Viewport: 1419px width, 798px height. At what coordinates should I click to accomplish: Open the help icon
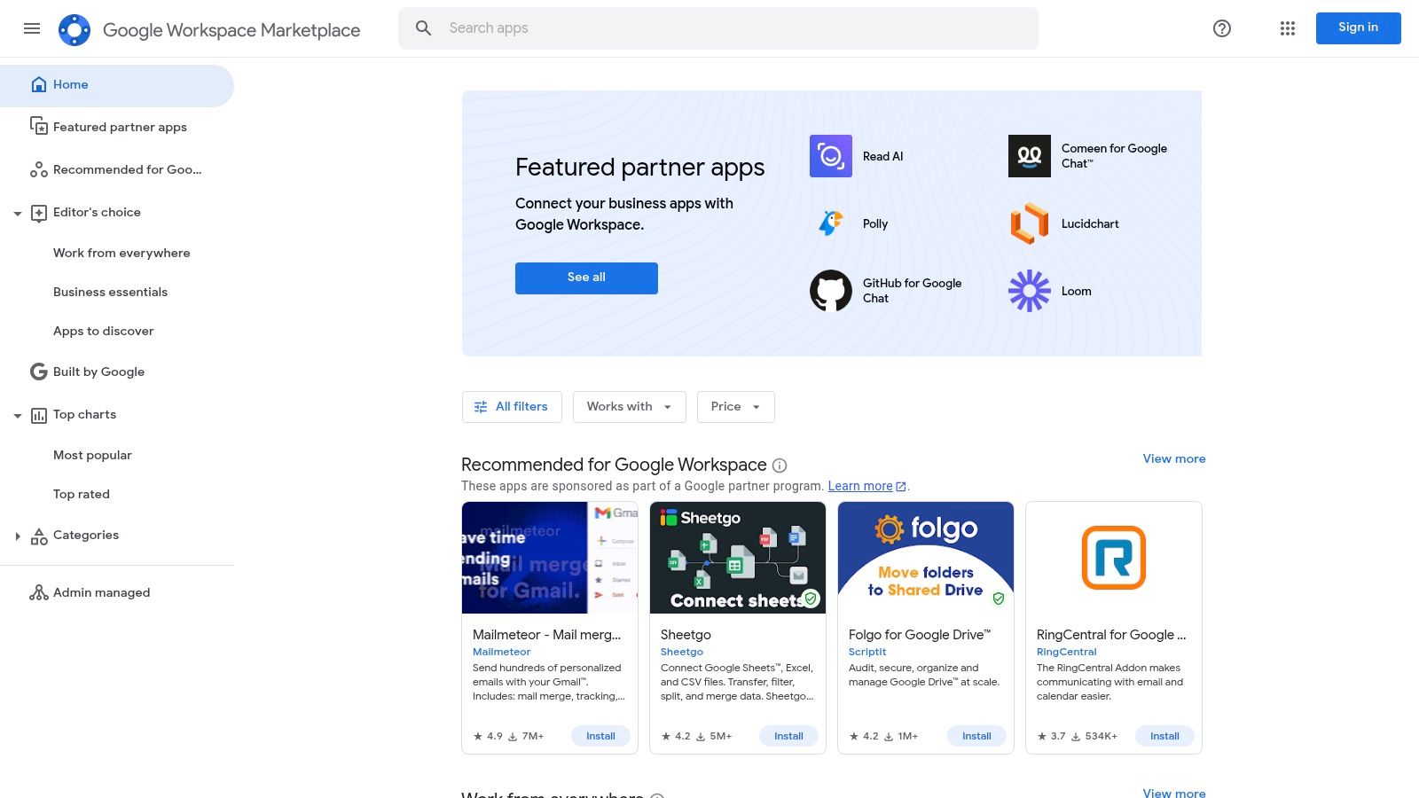(x=1221, y=28)
